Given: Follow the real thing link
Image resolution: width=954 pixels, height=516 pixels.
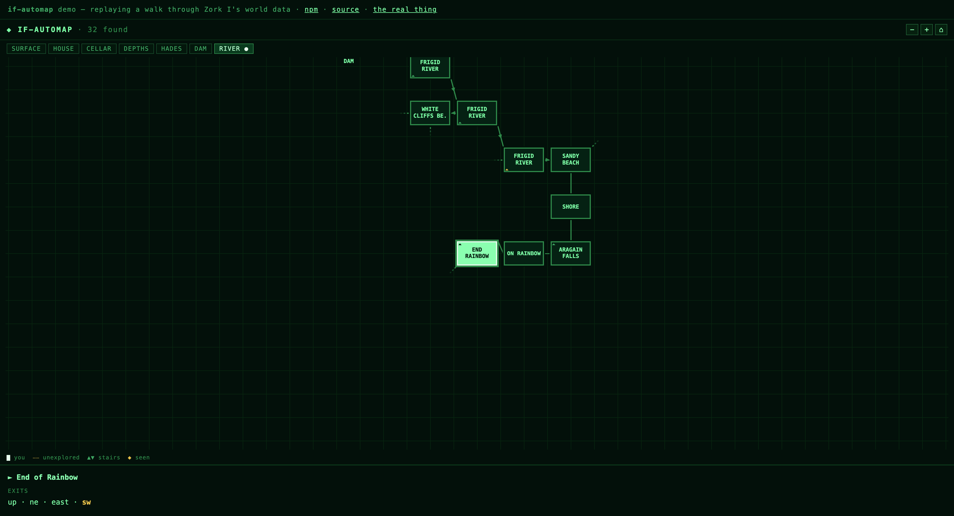Looking at the screenshot, I should pos(405,9).
